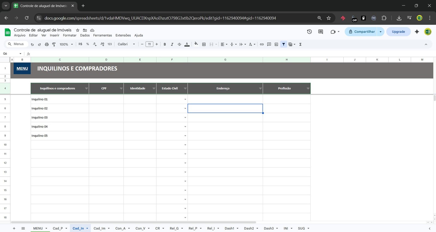This screenshot has width=436, height=232.
Task: Open the comments panel icon
Action: click(320, 32)
